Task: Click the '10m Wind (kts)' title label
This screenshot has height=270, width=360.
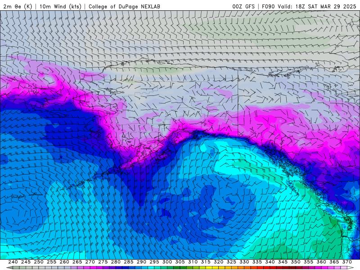Action: point(60,6)
